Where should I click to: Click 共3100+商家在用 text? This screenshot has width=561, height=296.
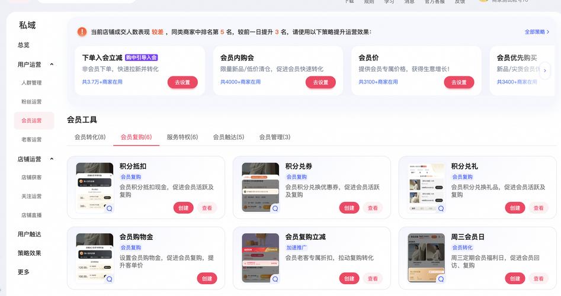379,82
